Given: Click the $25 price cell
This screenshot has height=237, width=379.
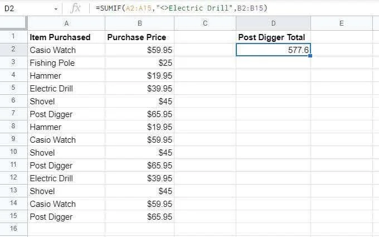Looking at the screenshot, I should [x=139, y=62].
